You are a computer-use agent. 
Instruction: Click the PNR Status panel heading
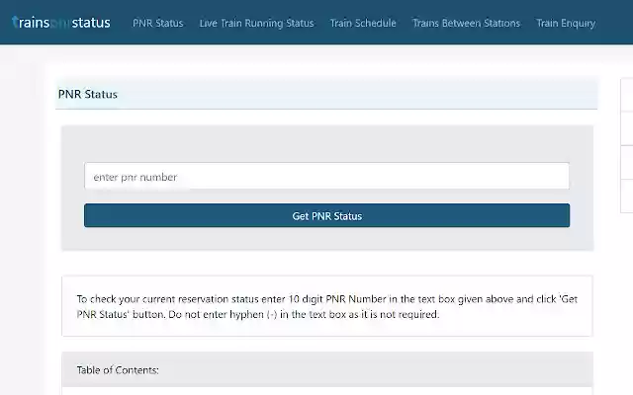tap(88, 95)
